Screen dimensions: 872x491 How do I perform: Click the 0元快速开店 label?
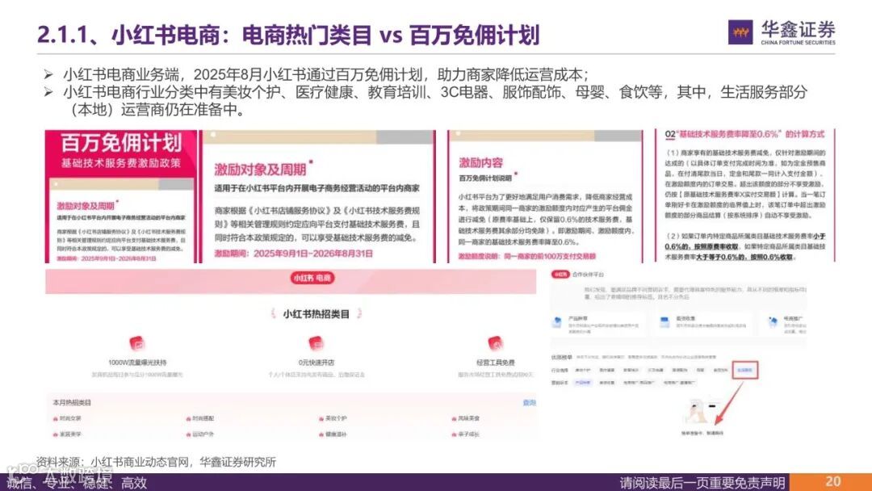316,363
